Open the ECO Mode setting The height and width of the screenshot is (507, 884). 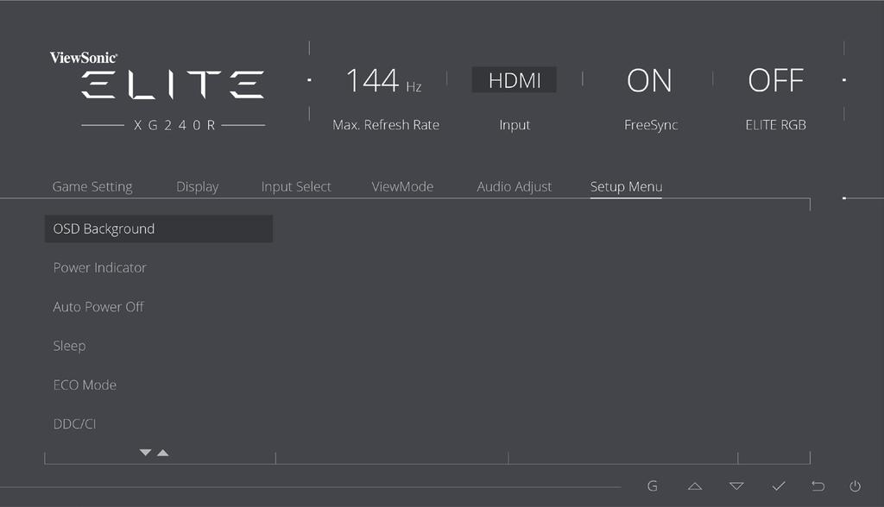(85, 385)
